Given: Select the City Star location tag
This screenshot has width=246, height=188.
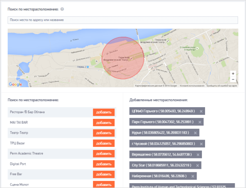Looking at the screenshot, I should (x=165, y=165).
